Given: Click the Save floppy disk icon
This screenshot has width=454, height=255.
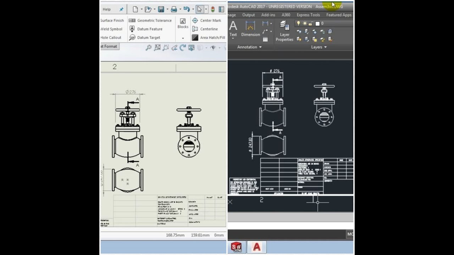Looking at the screenshot, I should point(161,9).
